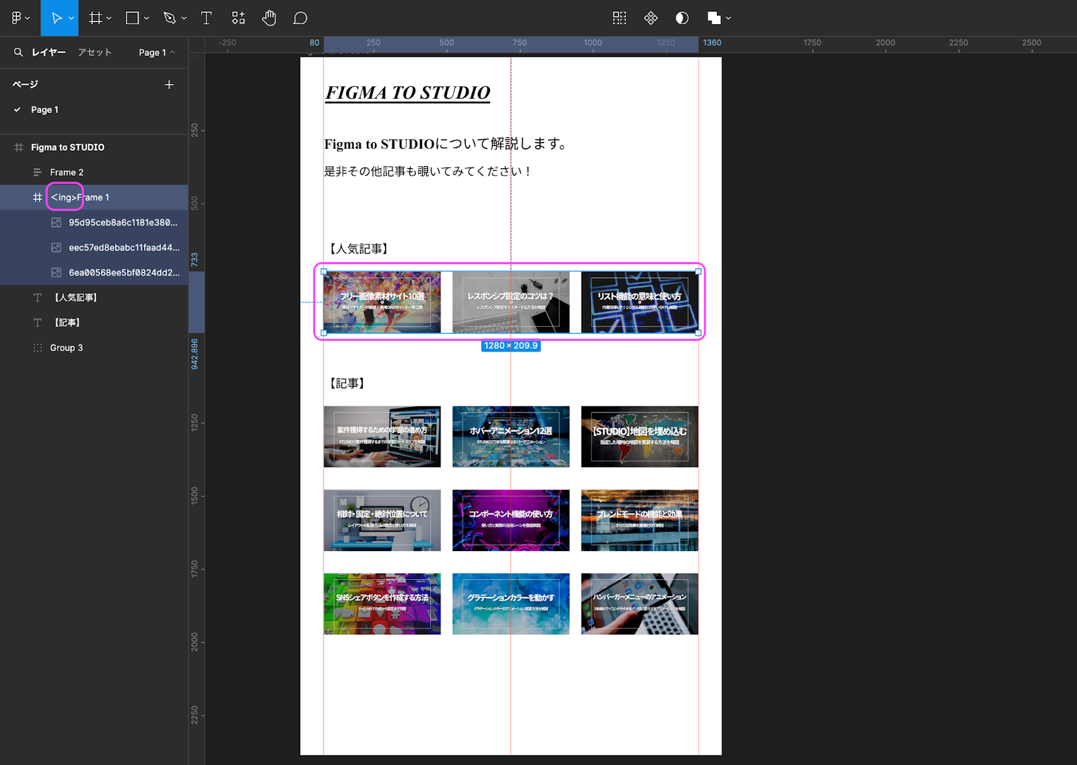Screen dimensions: 1077x765
Task: Click the image icon of 95d95ceb layer
Action: (x=57, y=222)
